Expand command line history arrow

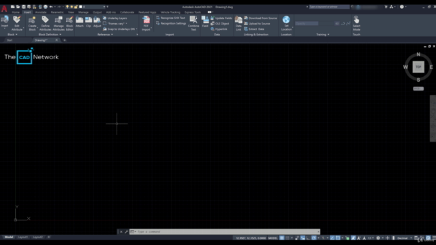[318, 231]
